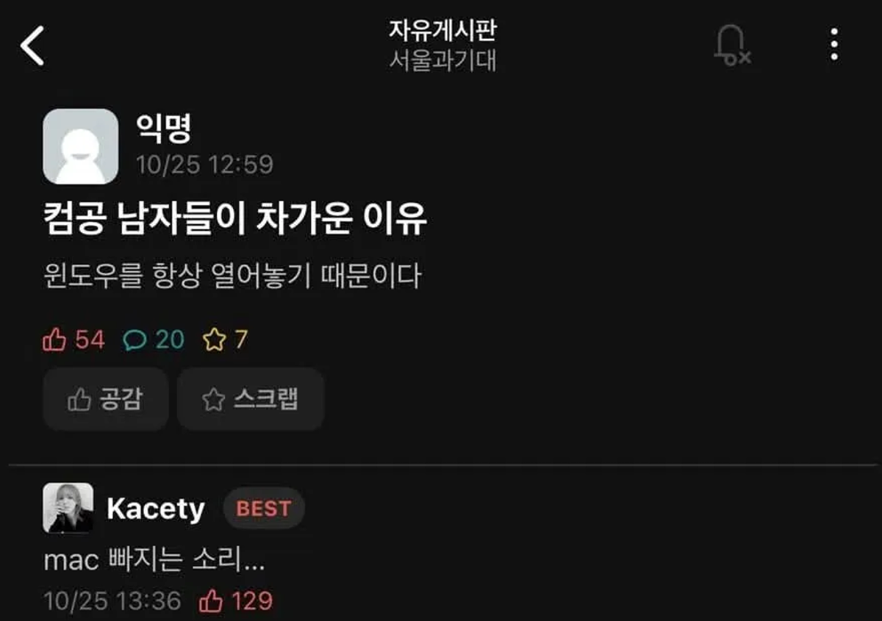This screenshot has width=882, height=621.
Task: Click the comment text mac 빠지는 소리
Action: pos(154,561)
